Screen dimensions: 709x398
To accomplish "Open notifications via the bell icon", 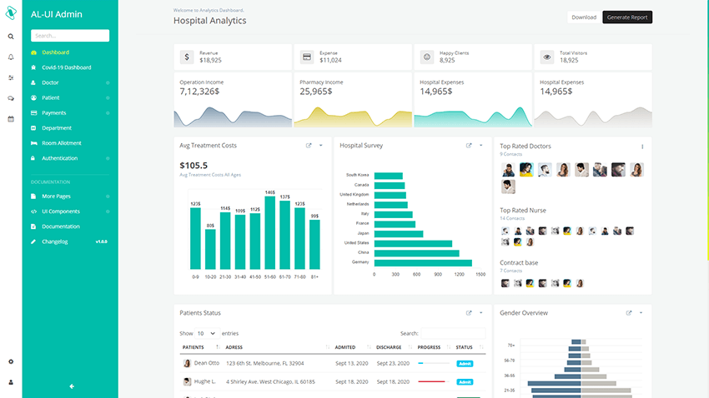I will tap(11, 57).
